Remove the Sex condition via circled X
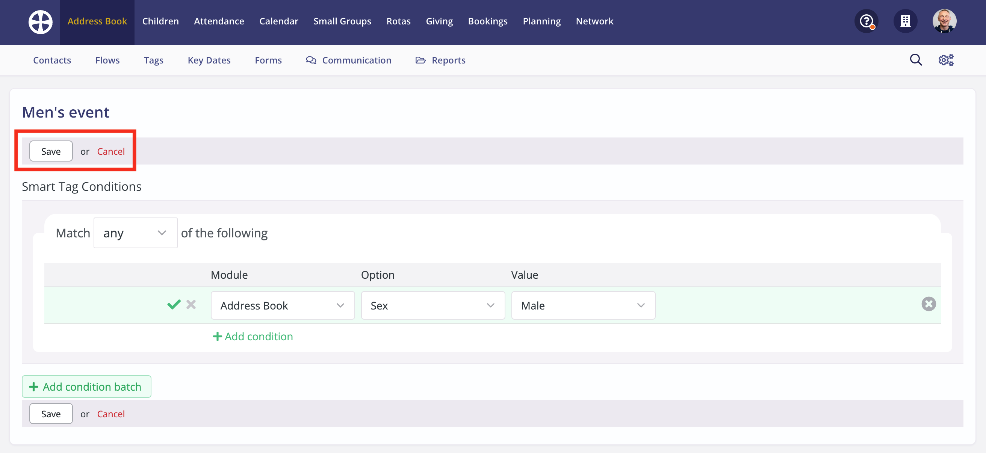Screen dimensions: 986x453 929,304
